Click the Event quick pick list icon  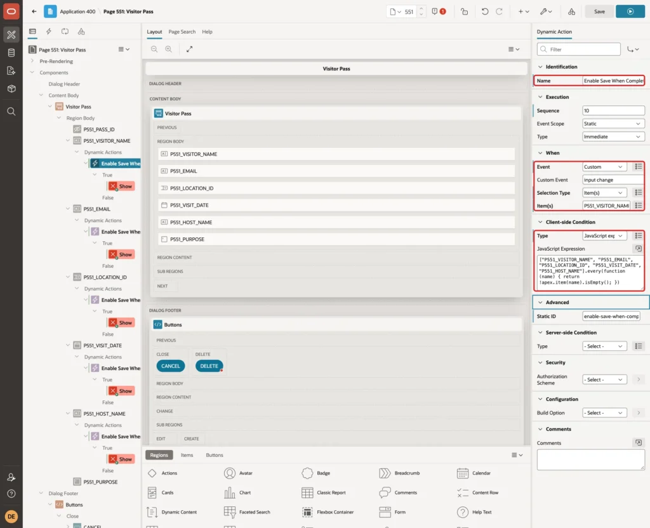pyautogui.click(x=639, y=167)
